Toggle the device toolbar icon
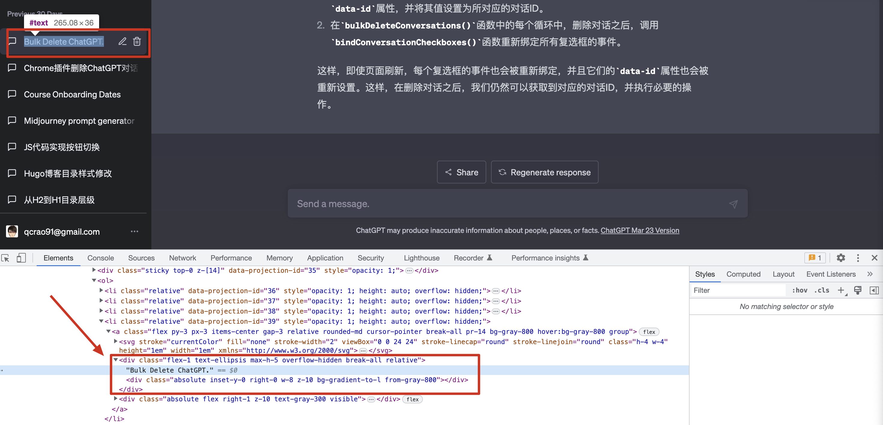Viewport: 883px width, 425px height. (x=21, y=258)
